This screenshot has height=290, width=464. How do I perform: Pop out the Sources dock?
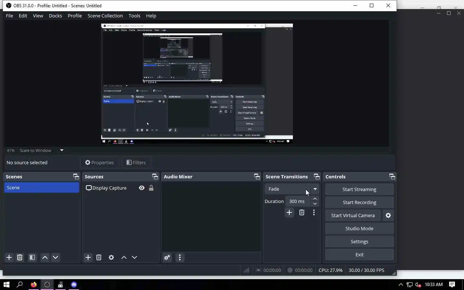[155, 177]
